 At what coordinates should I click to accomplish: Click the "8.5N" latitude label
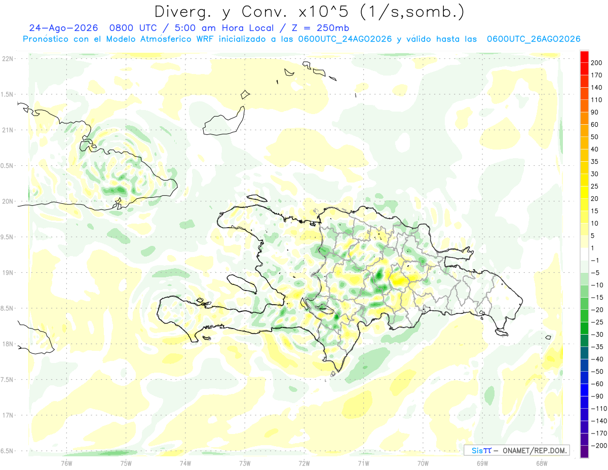click(8, 308)
